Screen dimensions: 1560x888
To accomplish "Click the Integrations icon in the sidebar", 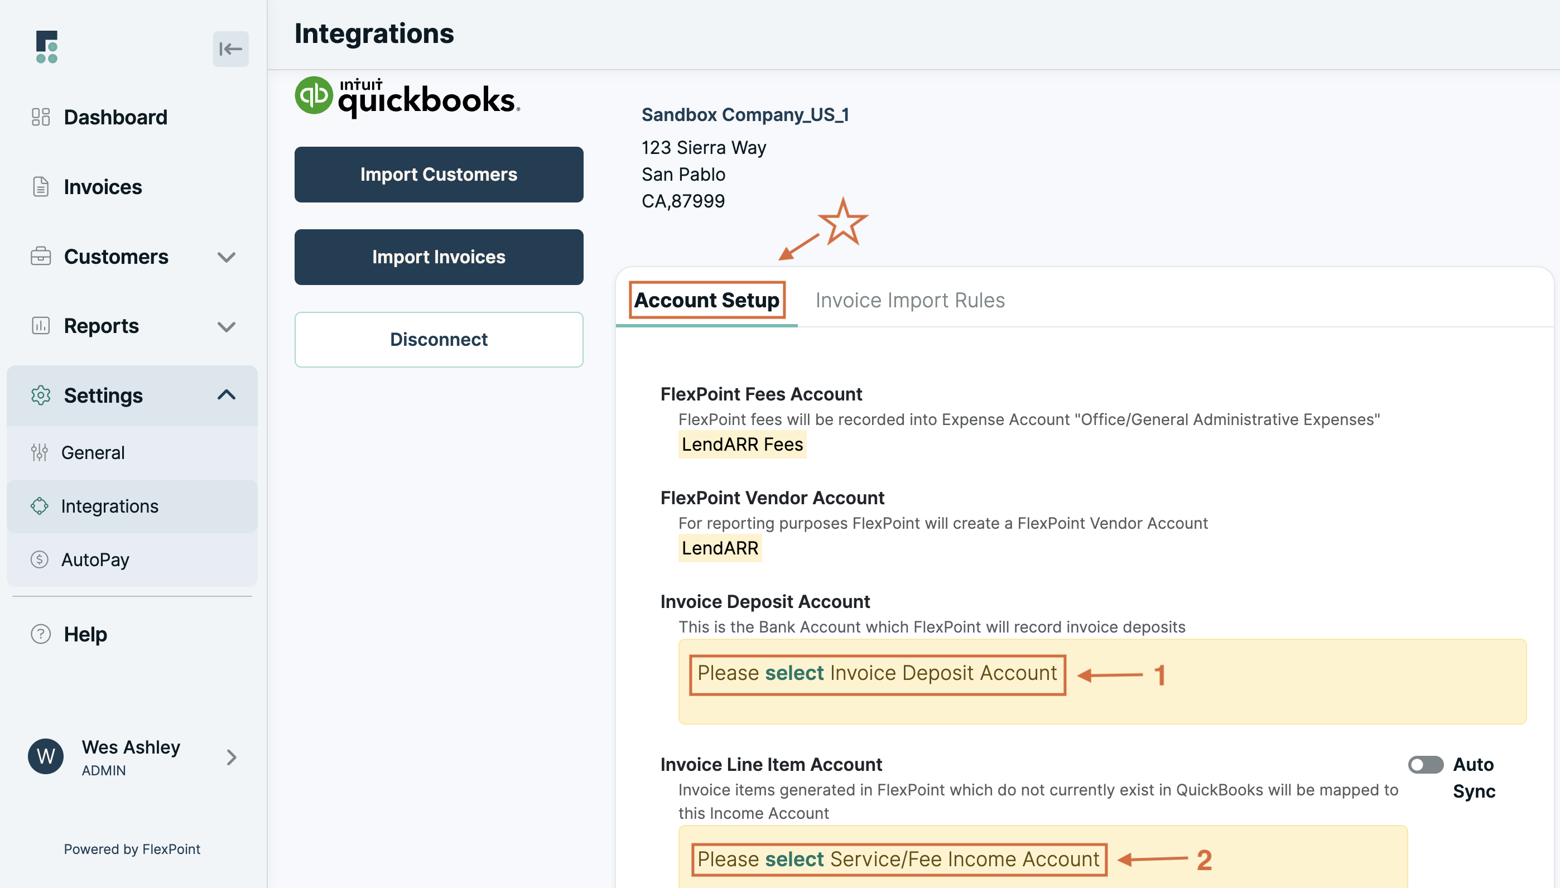I will click(x=40, y=505).
